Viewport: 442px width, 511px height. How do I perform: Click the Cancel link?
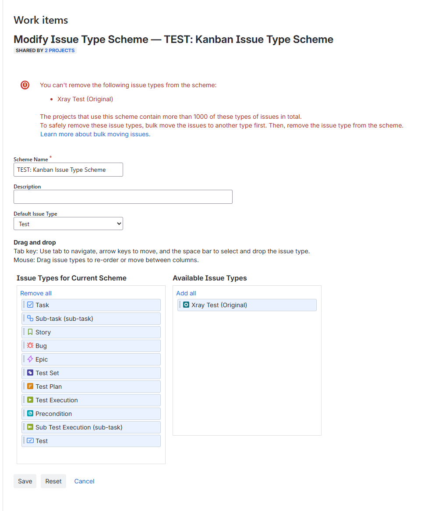pos(84,481)
